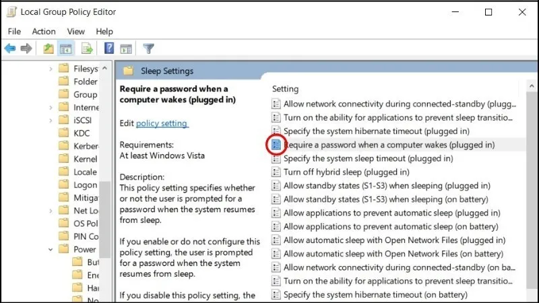This screenshot has height=303, width=539.
Task: Click the Export List toolbar icon
Action: point(87,48)
